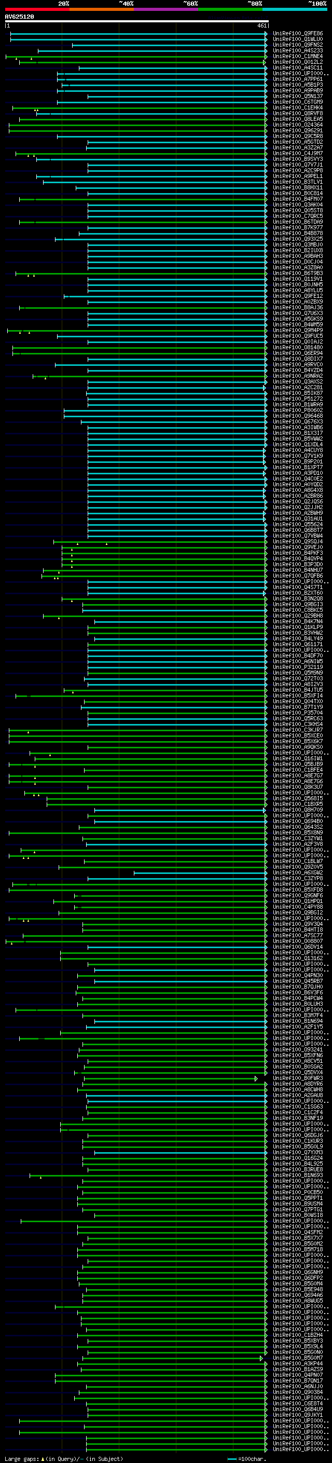Viewport: 332px width, 1463px height.
Task: Click label UniRef100_Q3MBJ0
Action: 298,245
